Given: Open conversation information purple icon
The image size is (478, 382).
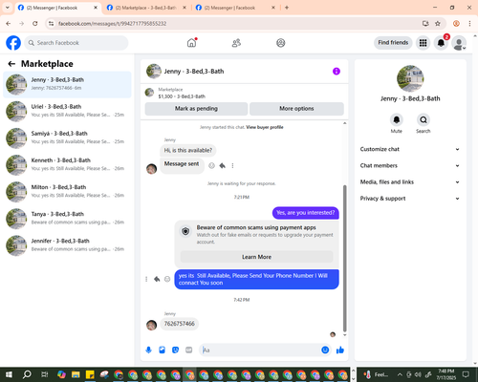Looking at the screenshot, I should click(337, 72).
